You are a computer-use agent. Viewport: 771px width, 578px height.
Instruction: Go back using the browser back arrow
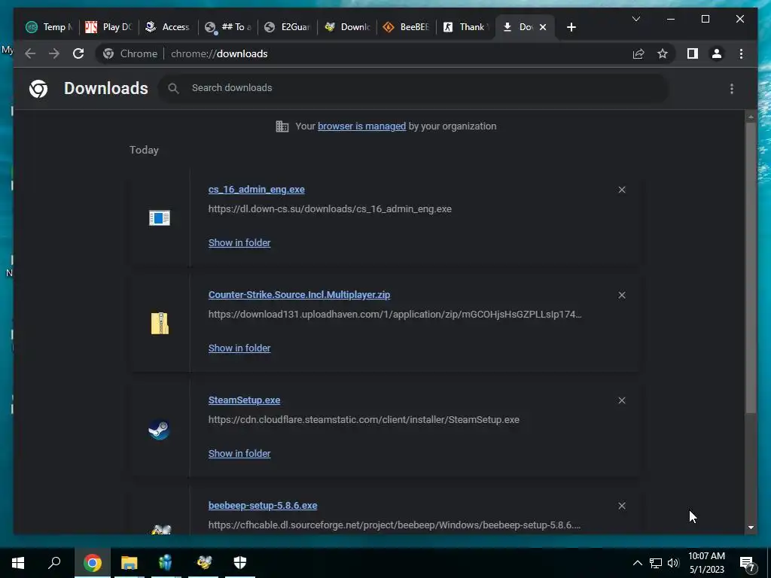(x=30, y=53)
